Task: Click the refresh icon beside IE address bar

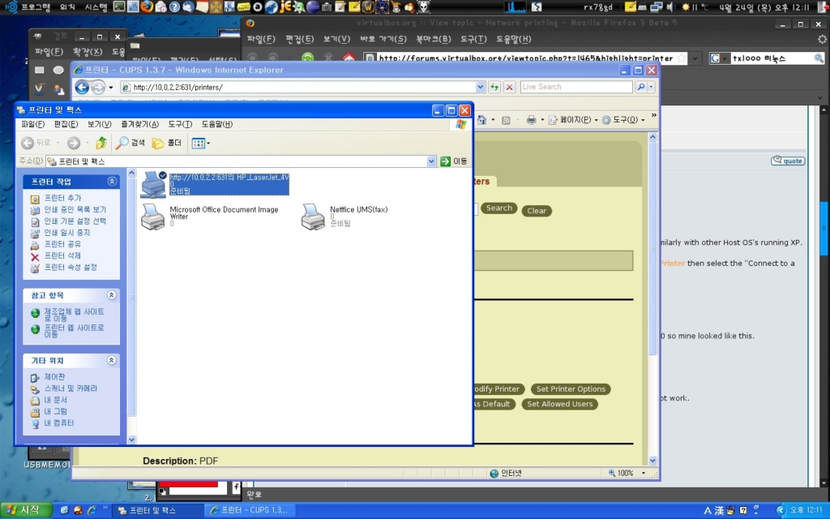Action: click(x=494, y=87)
